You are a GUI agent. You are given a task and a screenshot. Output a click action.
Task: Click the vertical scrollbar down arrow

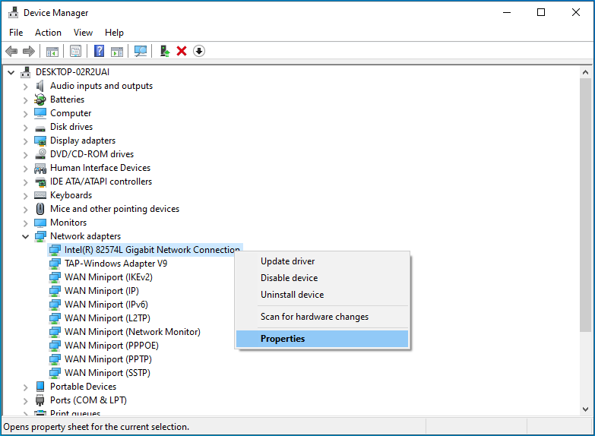tap(585, 409)
